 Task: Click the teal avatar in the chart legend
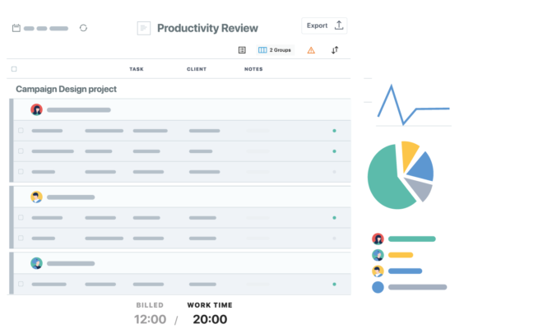point(378,255)
